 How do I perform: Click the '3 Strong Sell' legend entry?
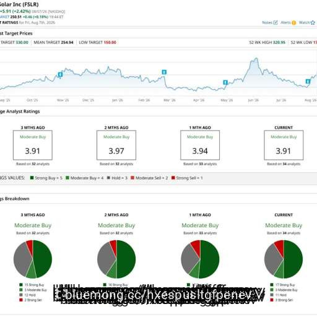coord(282,300)
